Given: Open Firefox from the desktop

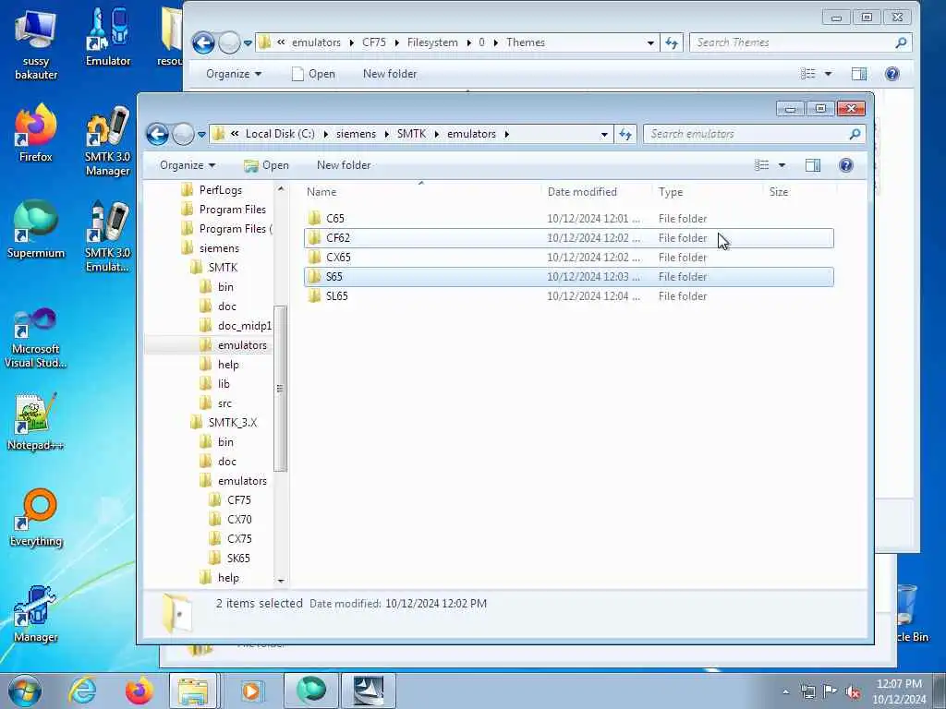Looking at the screenshot, I should [x=36, y=133].
